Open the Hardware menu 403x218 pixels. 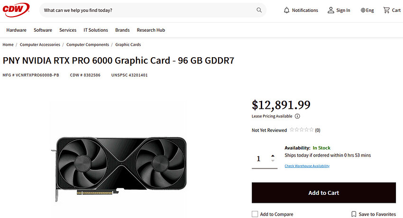(16, 30)
